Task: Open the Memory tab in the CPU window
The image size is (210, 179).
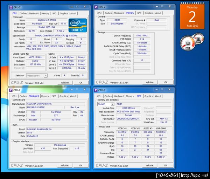Action: (x=45, y=13)
